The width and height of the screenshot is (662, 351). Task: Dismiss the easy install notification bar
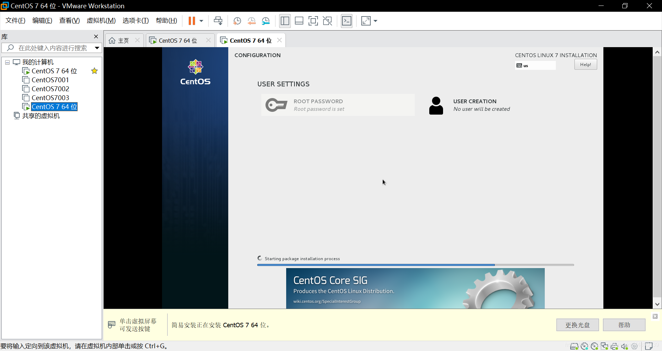tap(655, 316)
